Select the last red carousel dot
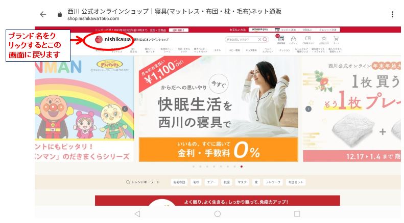The width and height of the screenshot is (404, 223). click(x=242, y=166)
